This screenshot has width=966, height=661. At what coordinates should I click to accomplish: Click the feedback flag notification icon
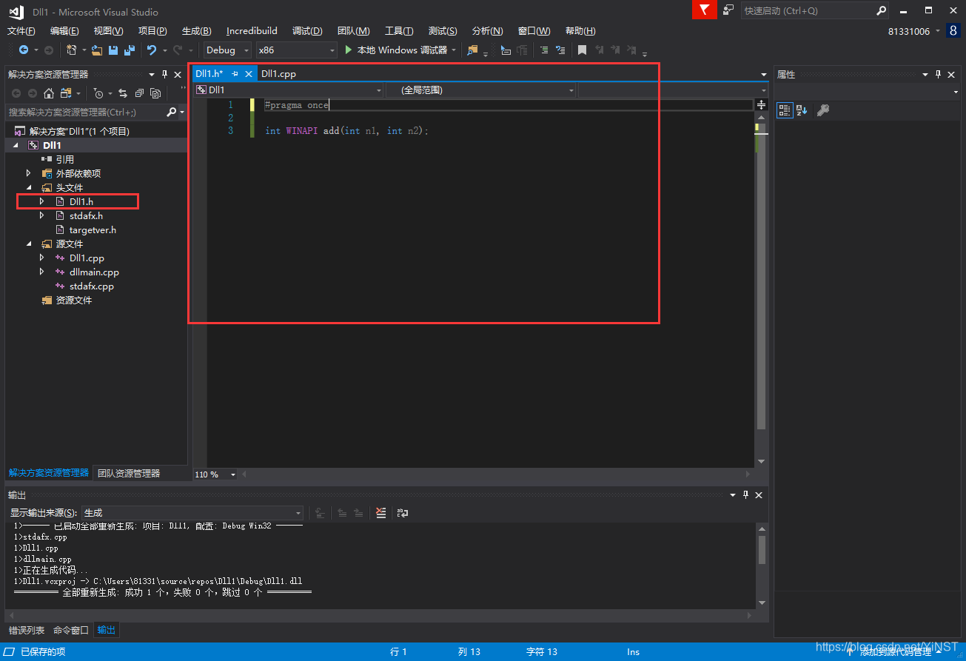click(x=705, y=10)
